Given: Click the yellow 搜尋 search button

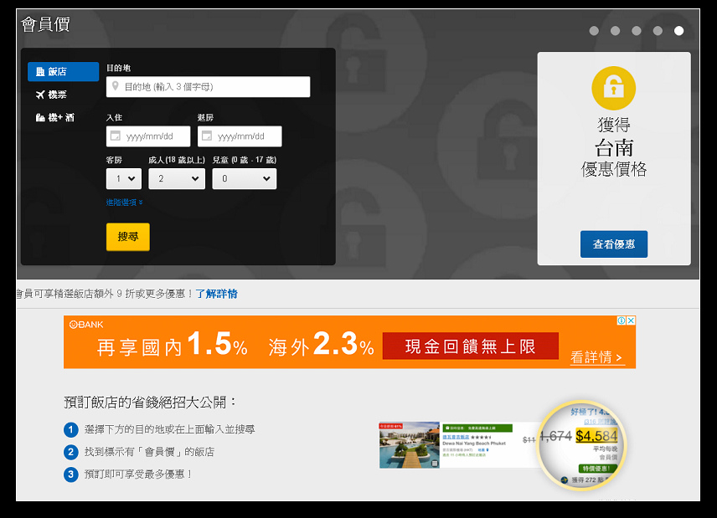Looking at the screenshot, I should click(x=128, y=237).
